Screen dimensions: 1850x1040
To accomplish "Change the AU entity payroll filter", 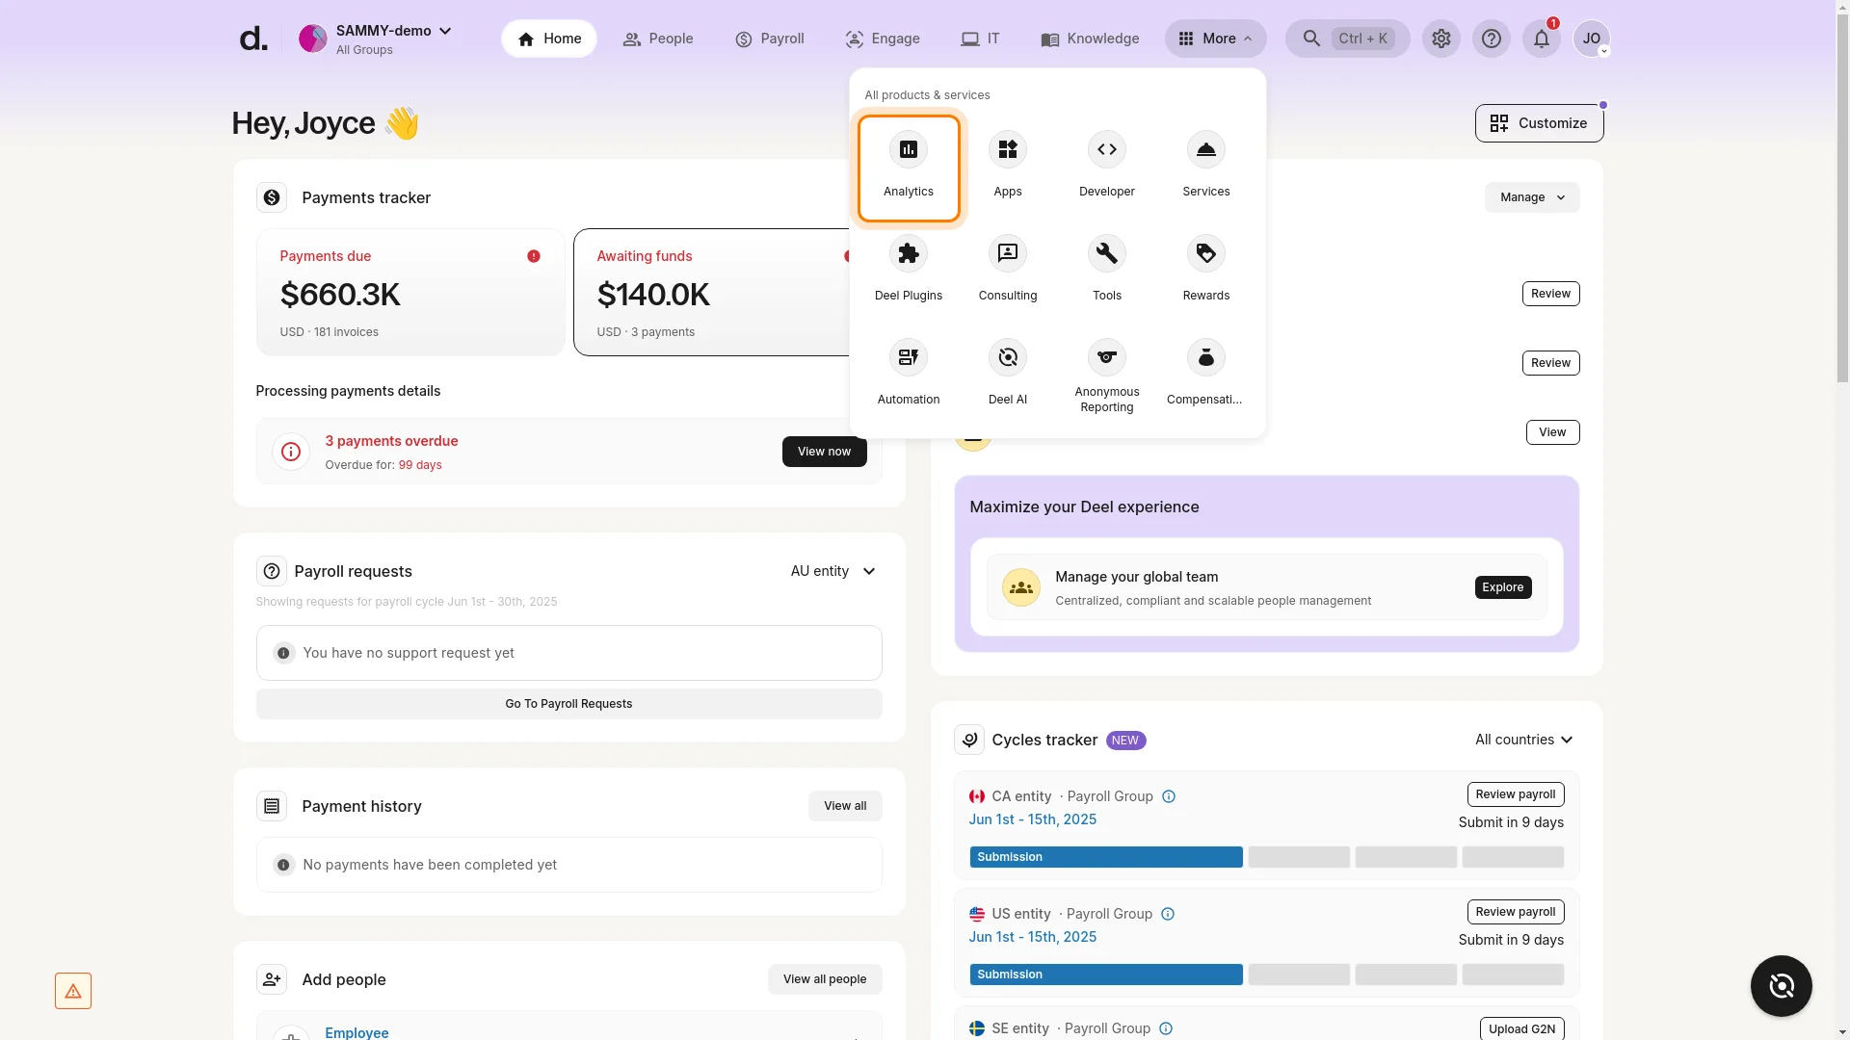I will click(x=832, y=571).
